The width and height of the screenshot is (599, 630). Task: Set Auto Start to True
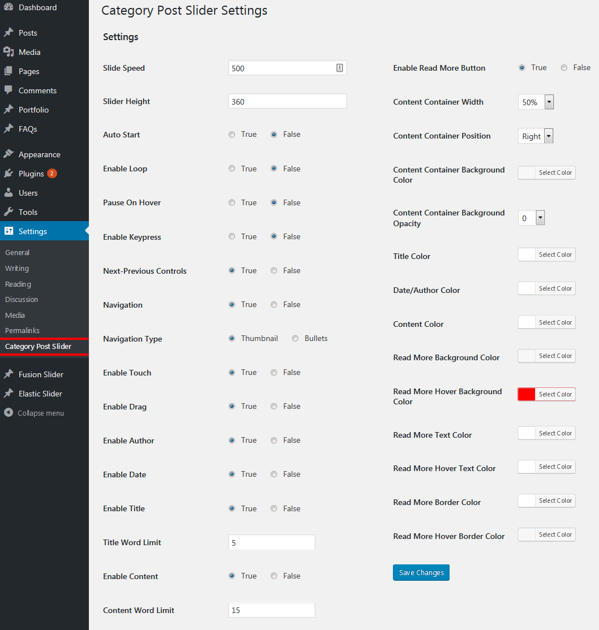232,135
